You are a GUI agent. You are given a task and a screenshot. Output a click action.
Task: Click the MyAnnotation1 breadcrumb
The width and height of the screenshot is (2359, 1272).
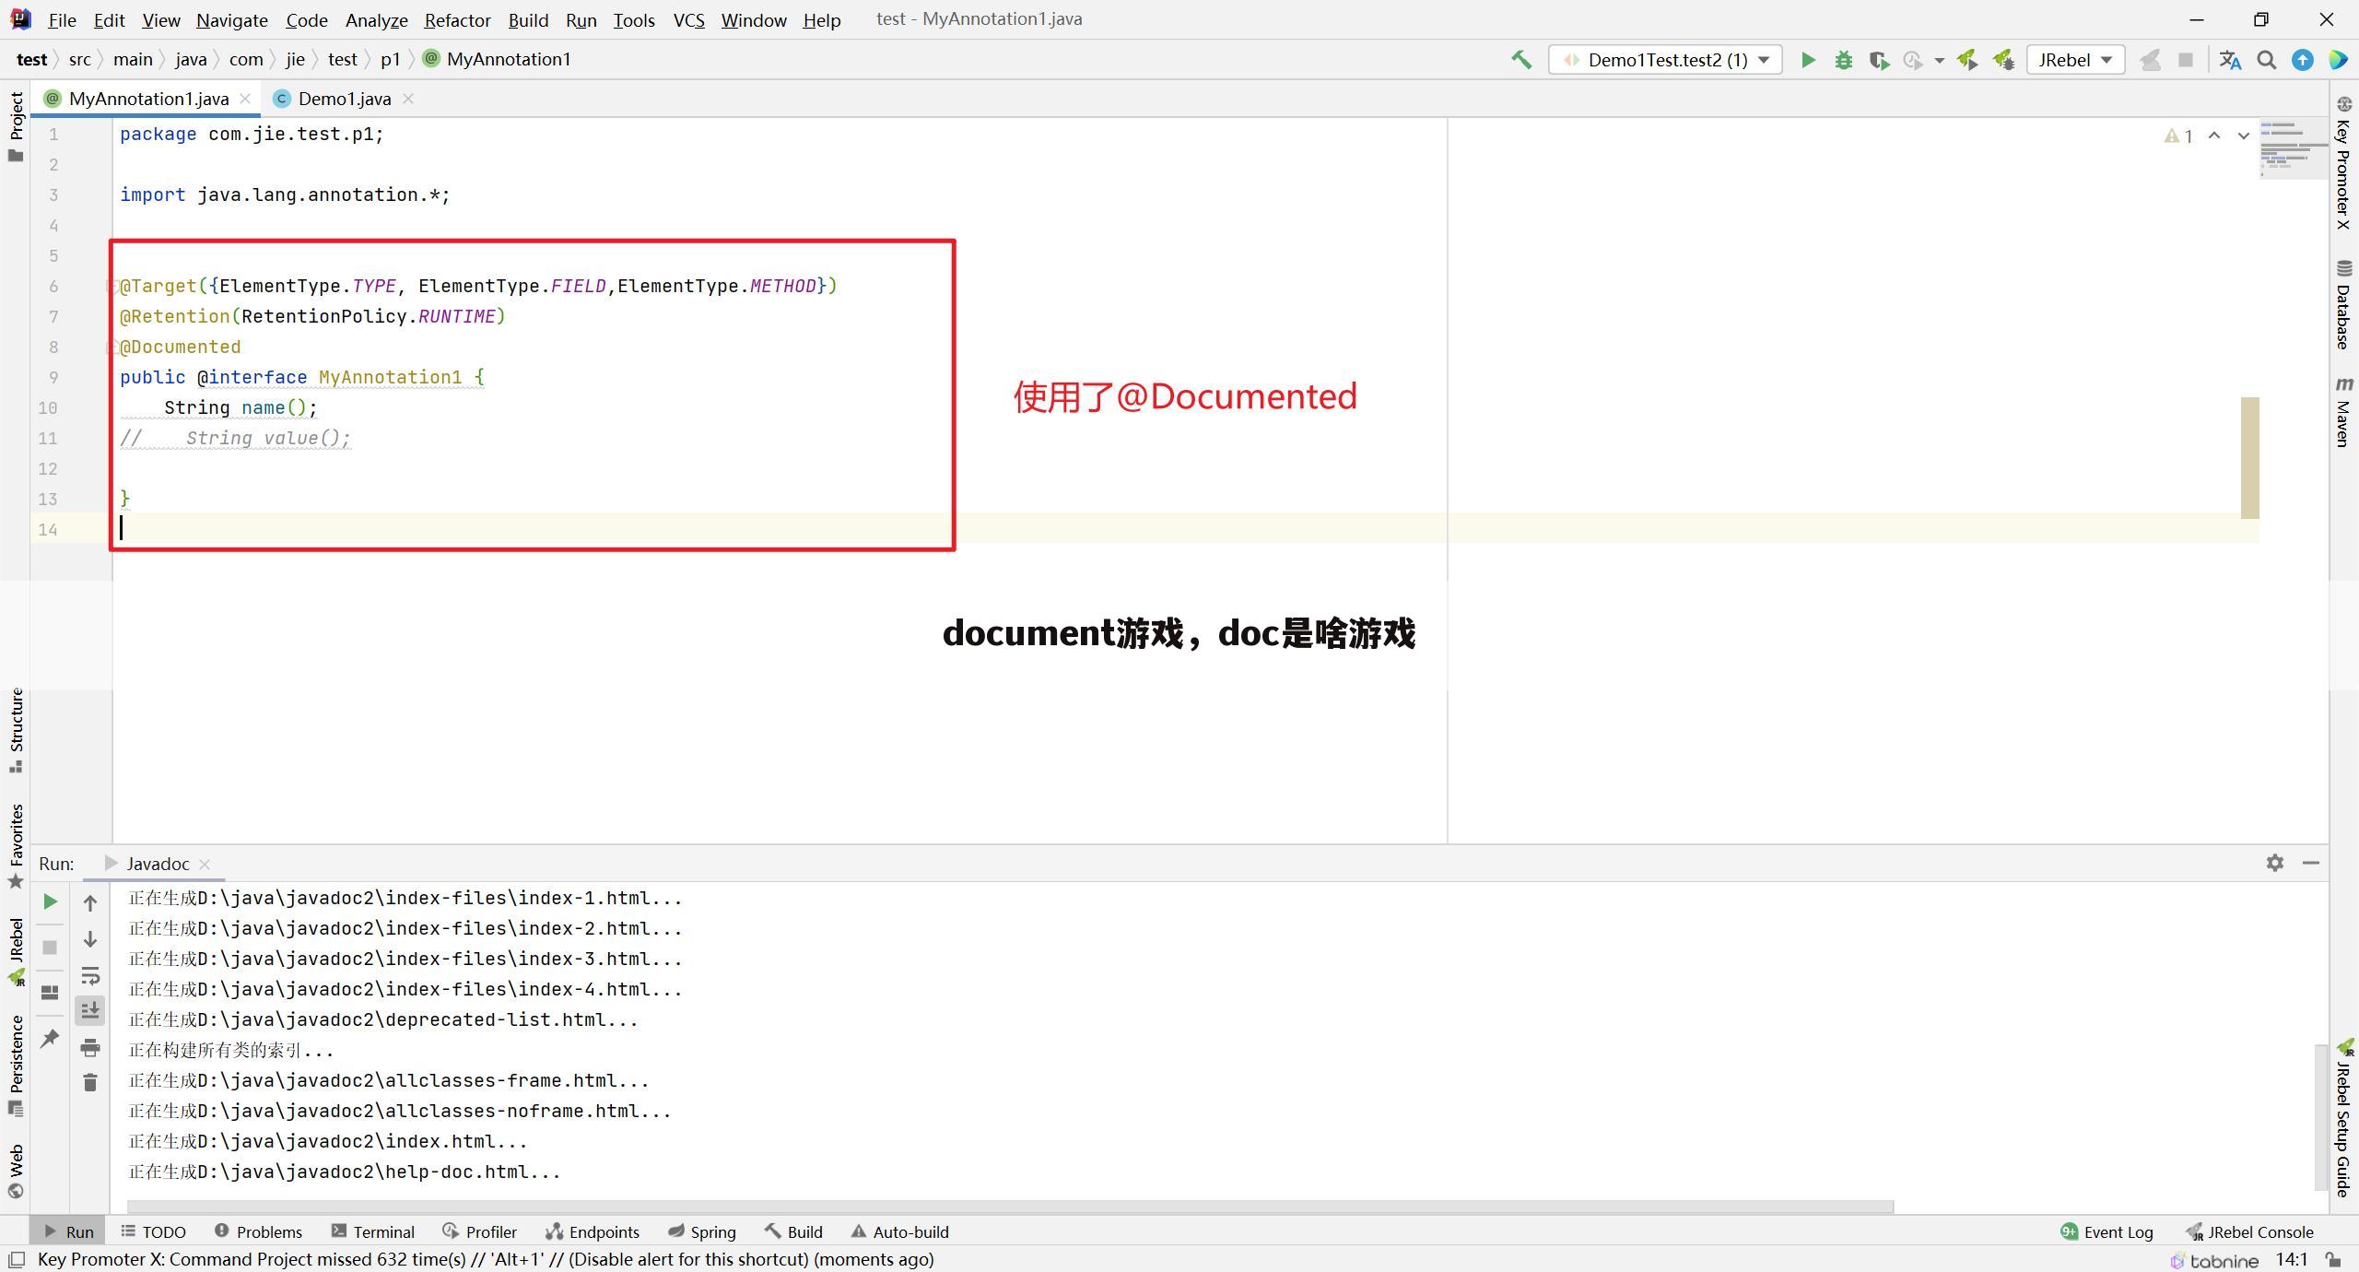(x=498, y=59)
